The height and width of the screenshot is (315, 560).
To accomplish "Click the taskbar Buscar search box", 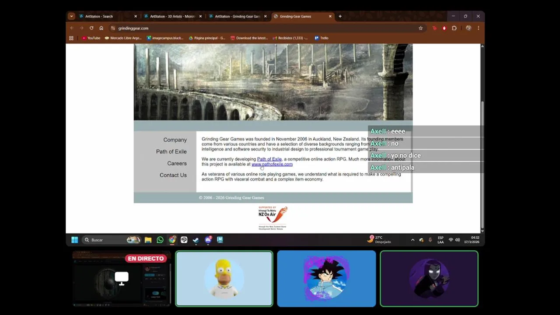I will [x=112, y=240].
